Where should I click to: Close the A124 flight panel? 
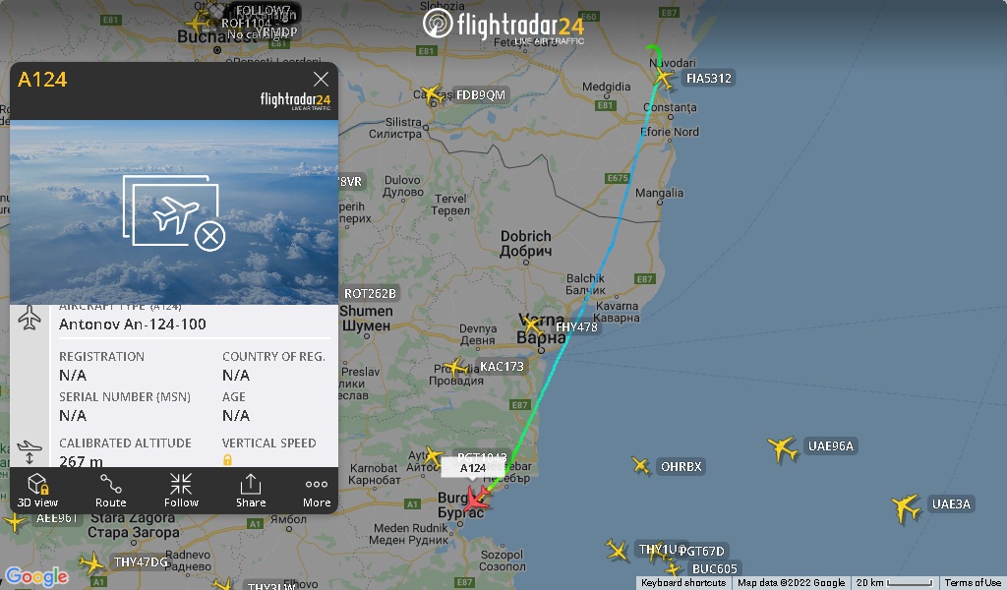321,79
